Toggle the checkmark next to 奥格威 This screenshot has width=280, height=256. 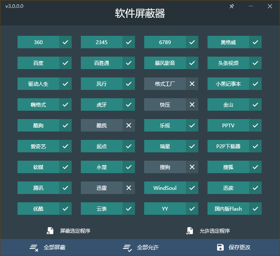click(x=255, y=42)
